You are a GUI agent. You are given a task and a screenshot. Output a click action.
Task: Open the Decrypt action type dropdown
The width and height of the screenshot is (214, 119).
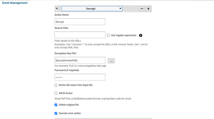pos(92,9)
